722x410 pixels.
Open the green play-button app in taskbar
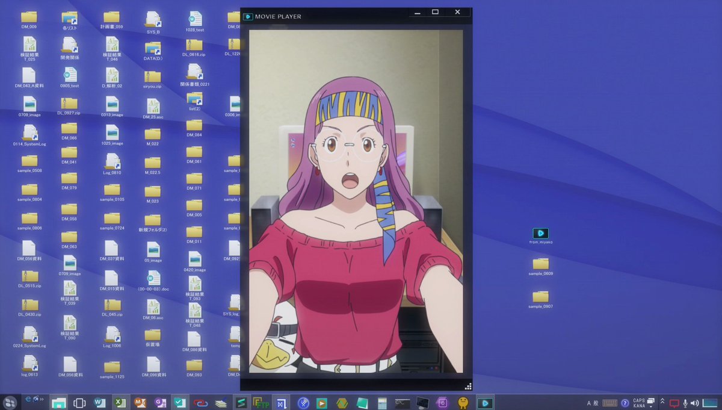pos(321,403)
